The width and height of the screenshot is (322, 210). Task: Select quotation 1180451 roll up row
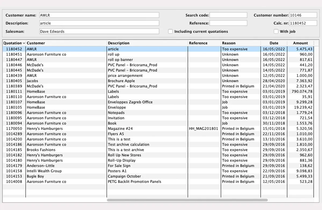158,54
